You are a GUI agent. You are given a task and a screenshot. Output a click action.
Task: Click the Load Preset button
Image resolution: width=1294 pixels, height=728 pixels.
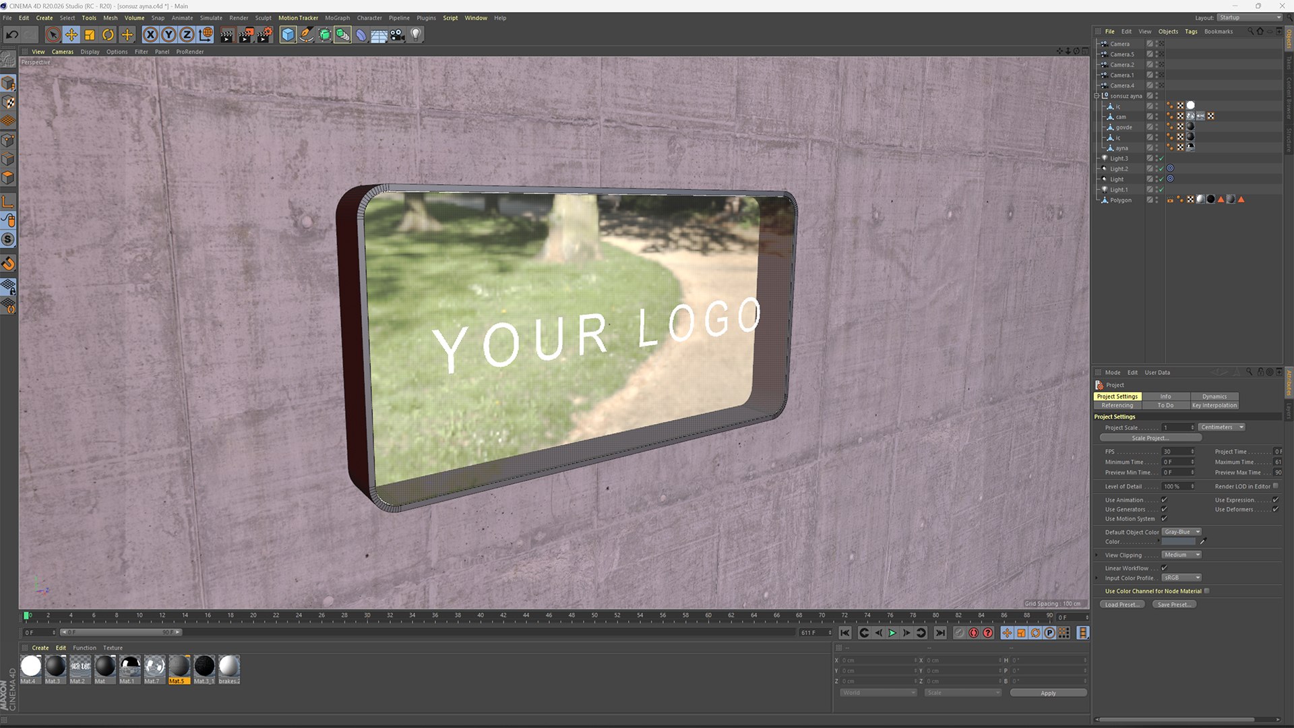click(1121, 605)
